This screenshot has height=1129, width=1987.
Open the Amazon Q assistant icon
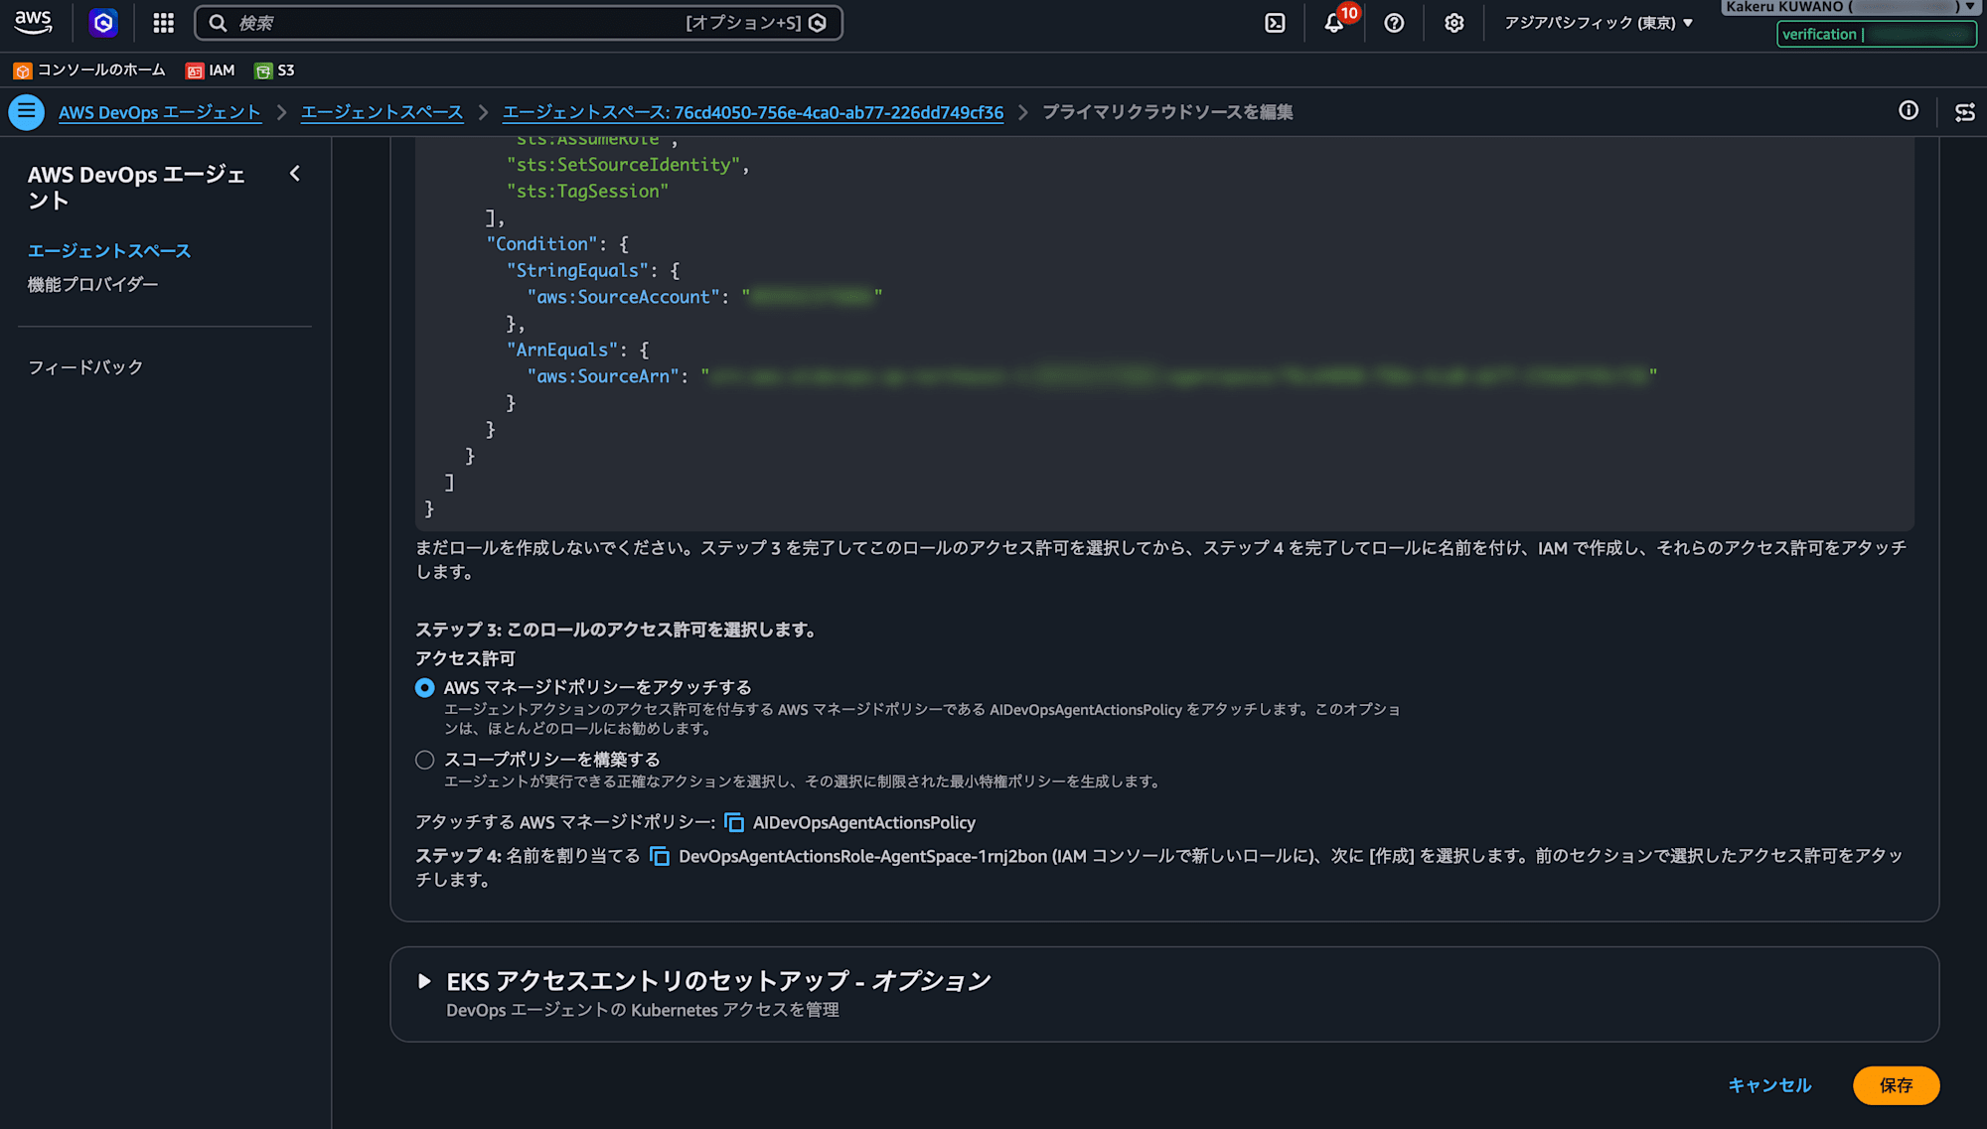click(x=103, y=23)
